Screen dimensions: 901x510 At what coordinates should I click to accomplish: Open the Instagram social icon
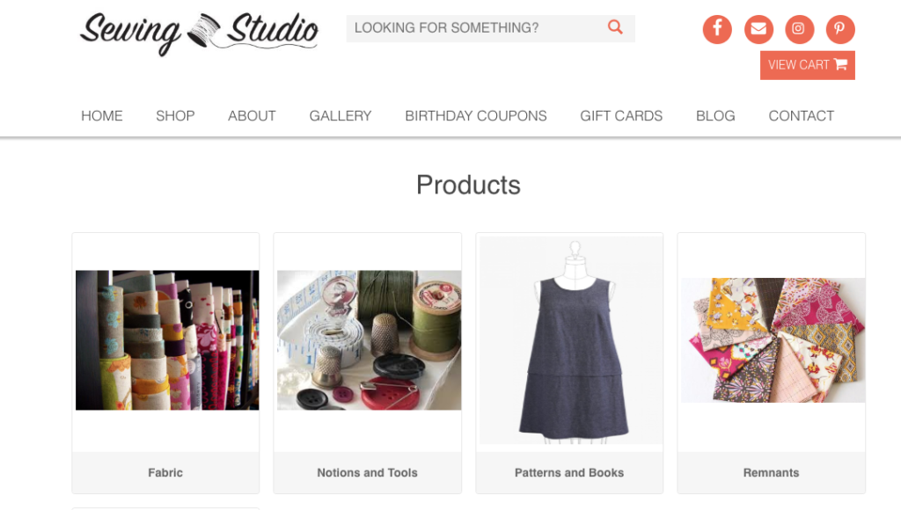[799, 29]
